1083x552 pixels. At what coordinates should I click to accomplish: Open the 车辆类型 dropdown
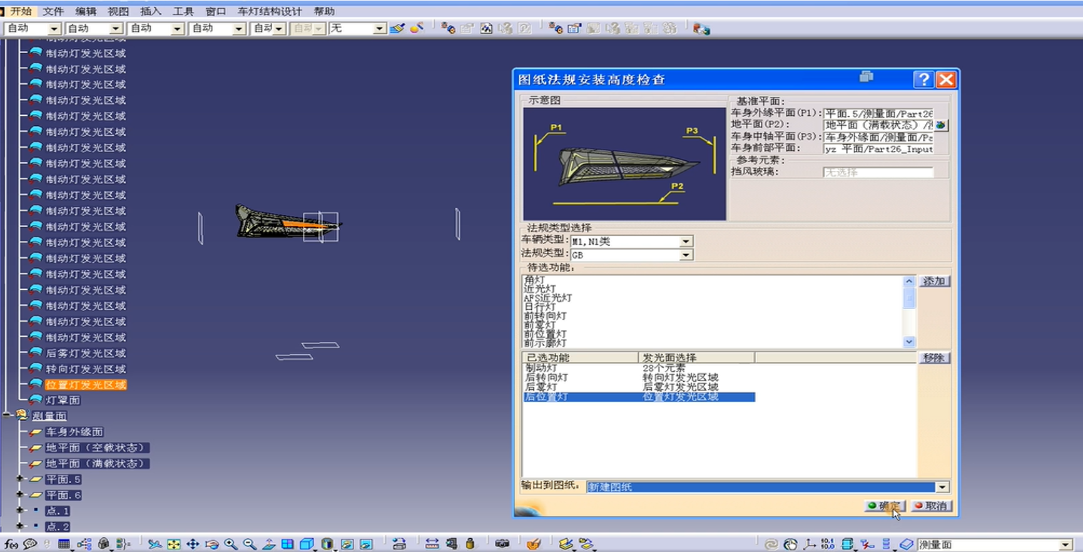click(x=686, y=242)
